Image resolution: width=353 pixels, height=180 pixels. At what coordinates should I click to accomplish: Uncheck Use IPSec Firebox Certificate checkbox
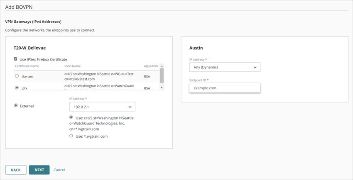click(15, 59)
